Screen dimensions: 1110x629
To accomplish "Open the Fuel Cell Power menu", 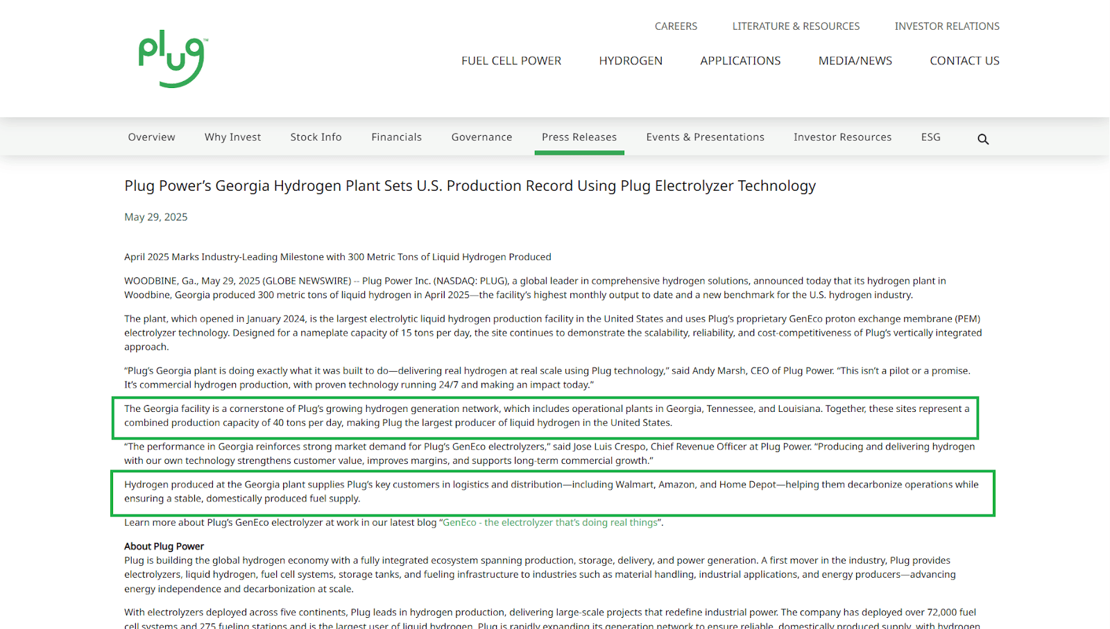I will click(511, 61).
